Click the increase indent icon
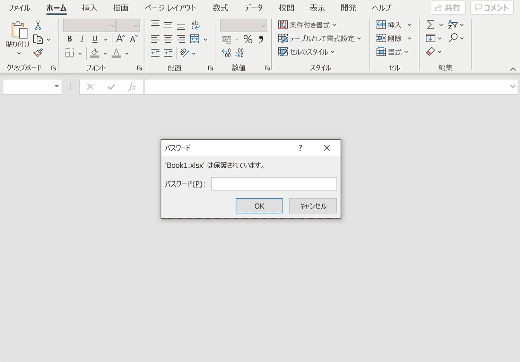520x362 pixels. tap(168, 53)
